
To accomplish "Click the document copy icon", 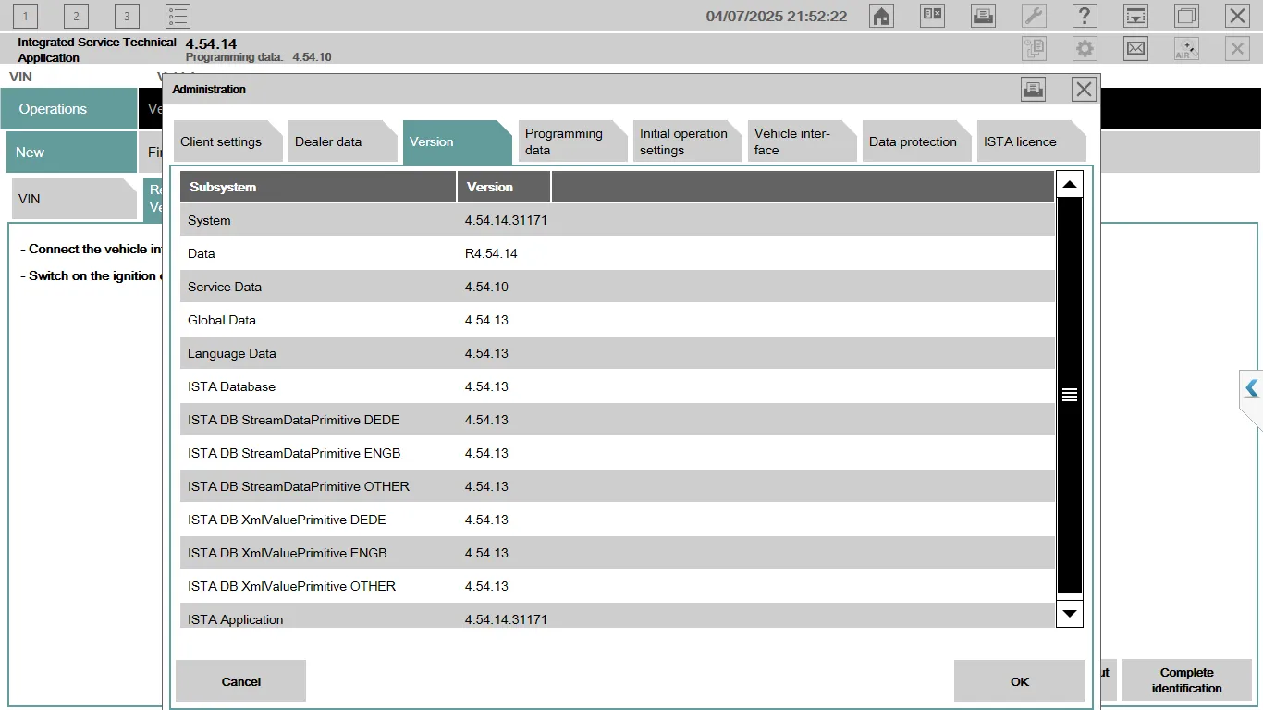I will click(x=1034, y=49).
